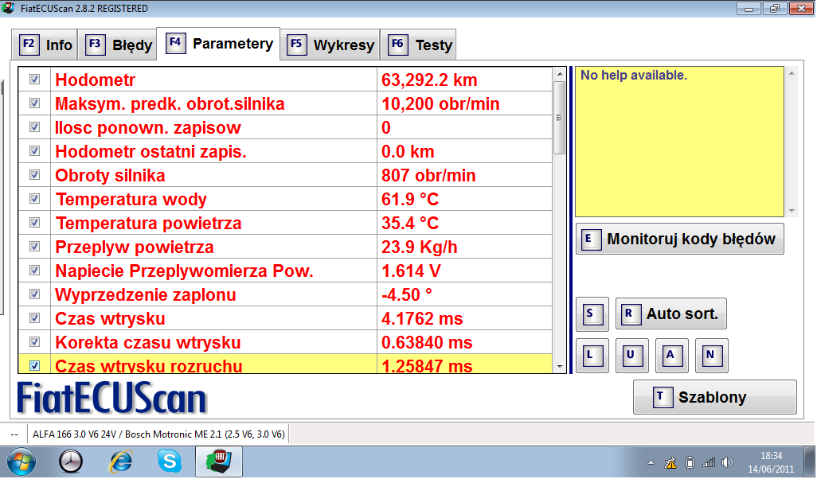Select Wyprzedzenie zaplonu row label
Viewport: 817px width, 479px height.
146,295
